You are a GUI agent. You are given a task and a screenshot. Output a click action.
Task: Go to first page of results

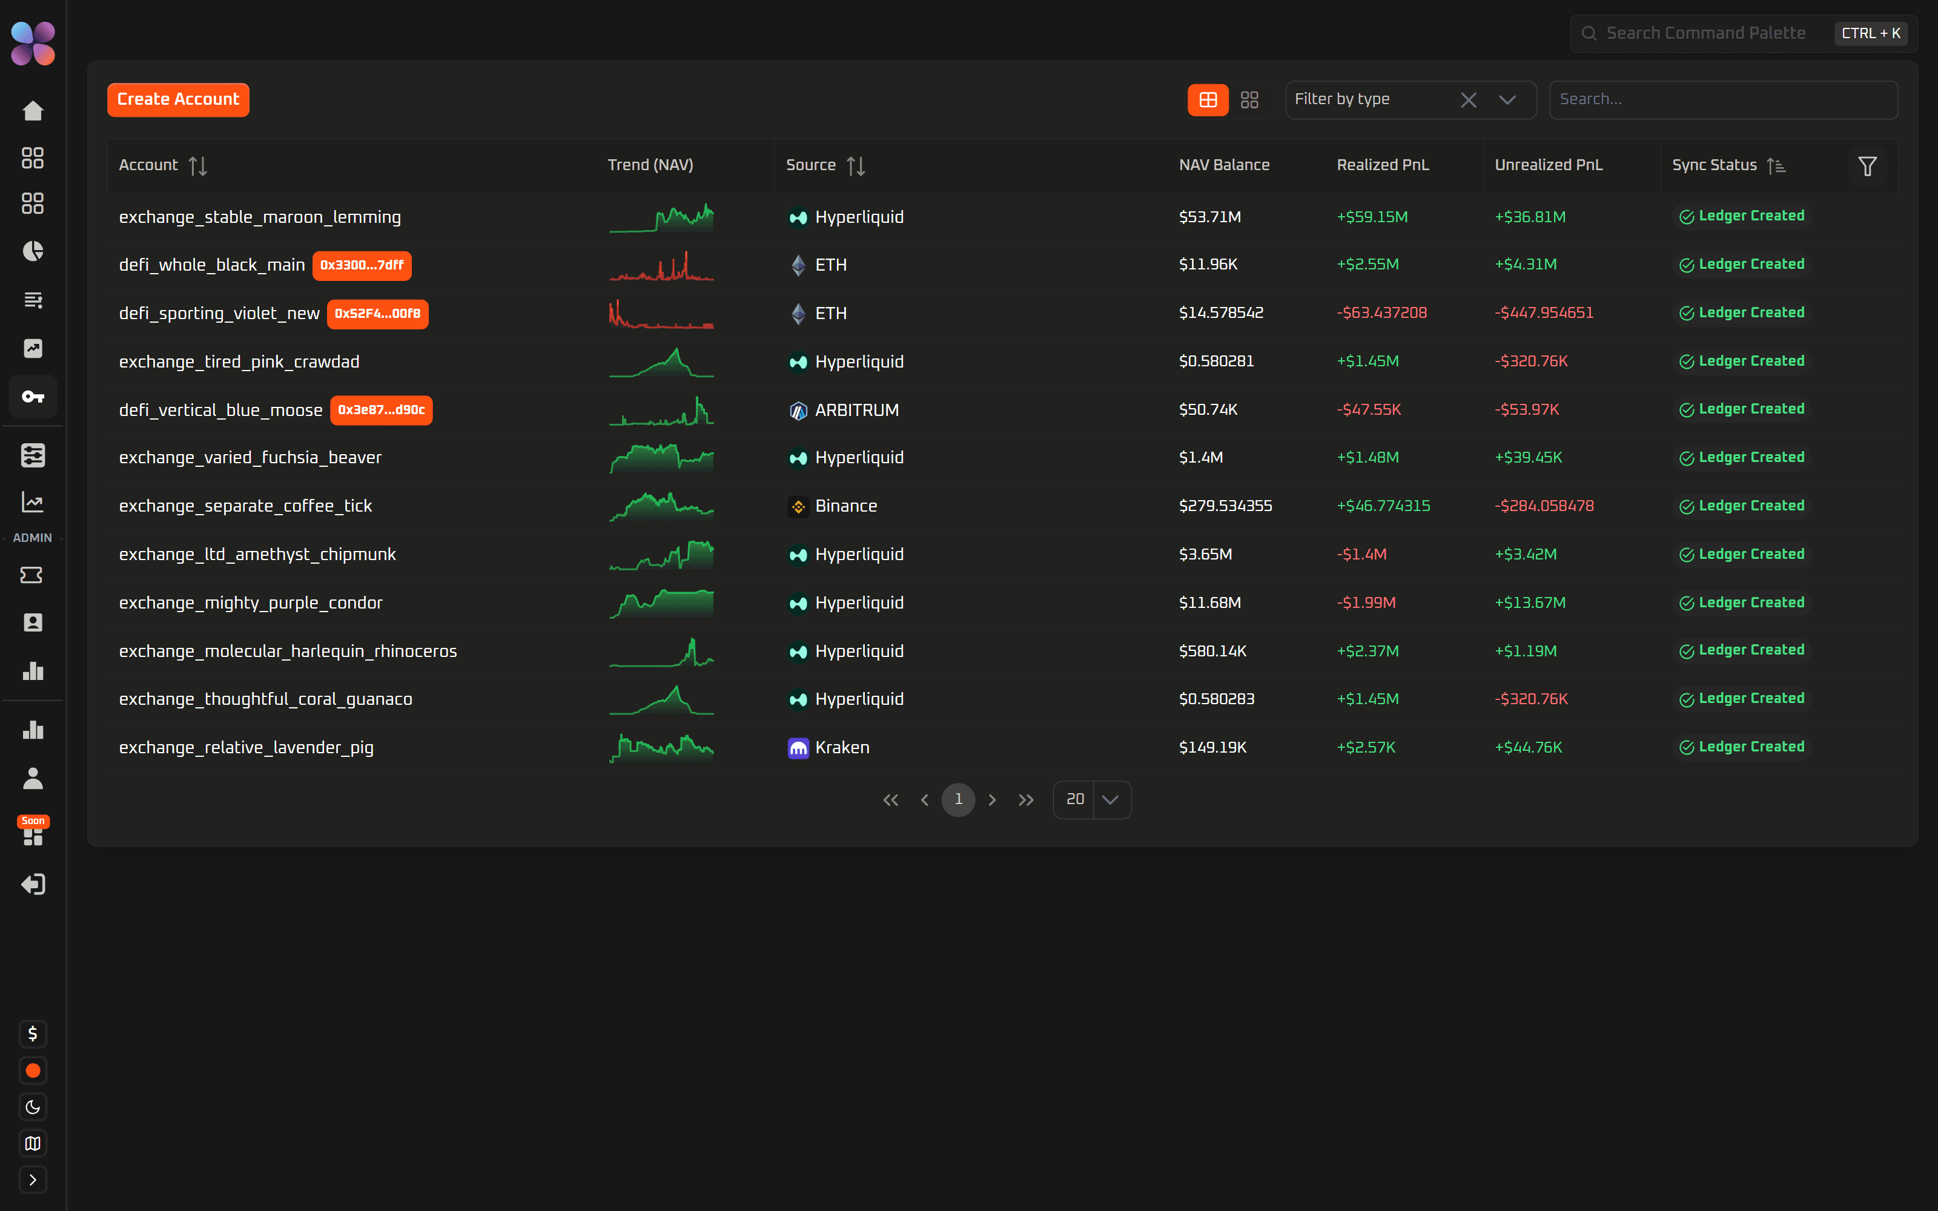(890, 800)
